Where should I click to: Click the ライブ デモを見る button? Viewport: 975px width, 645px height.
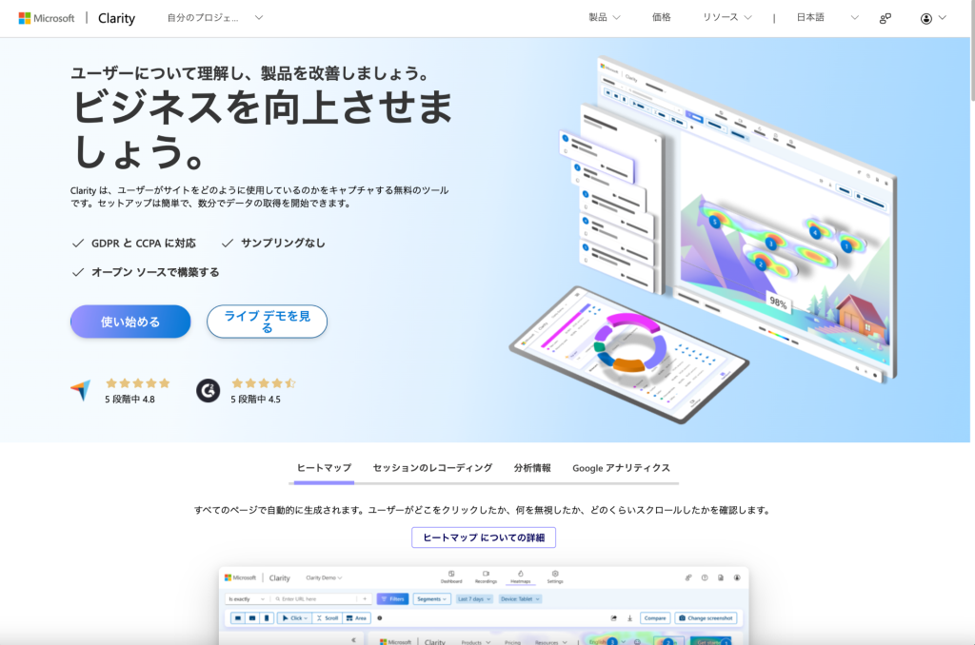coord(267,322)
